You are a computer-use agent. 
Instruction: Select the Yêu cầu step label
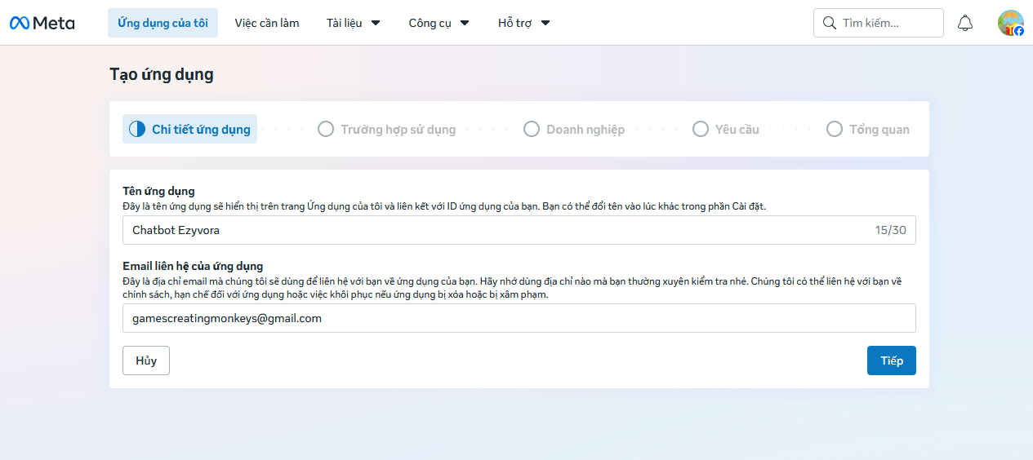[x=737, y=130]
